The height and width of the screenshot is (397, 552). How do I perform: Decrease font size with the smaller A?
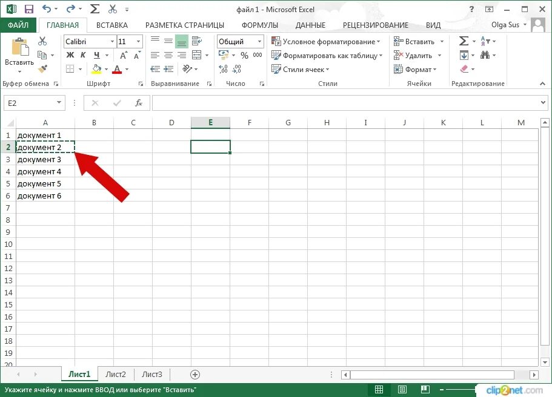point(137,55)
